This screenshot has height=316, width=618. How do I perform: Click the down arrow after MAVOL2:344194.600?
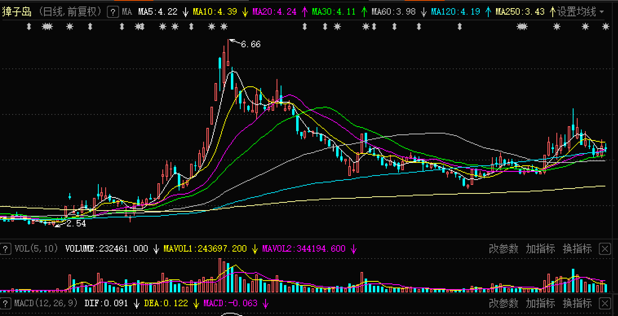point(354,249)
